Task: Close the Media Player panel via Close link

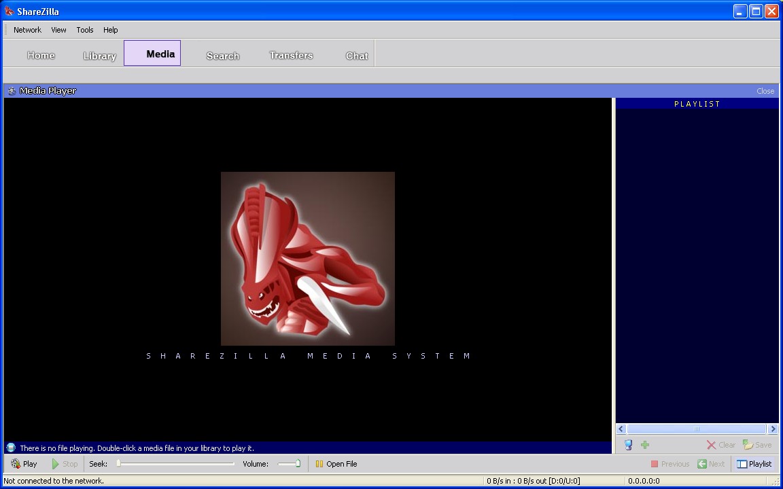Action: [765, 91]
